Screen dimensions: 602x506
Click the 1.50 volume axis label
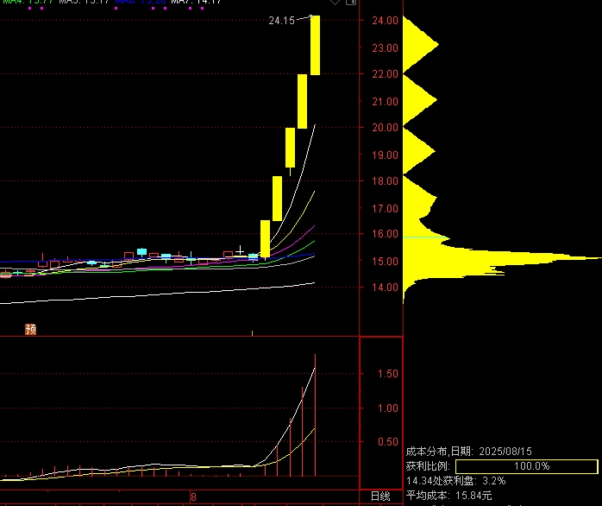[x=388, y=373]
